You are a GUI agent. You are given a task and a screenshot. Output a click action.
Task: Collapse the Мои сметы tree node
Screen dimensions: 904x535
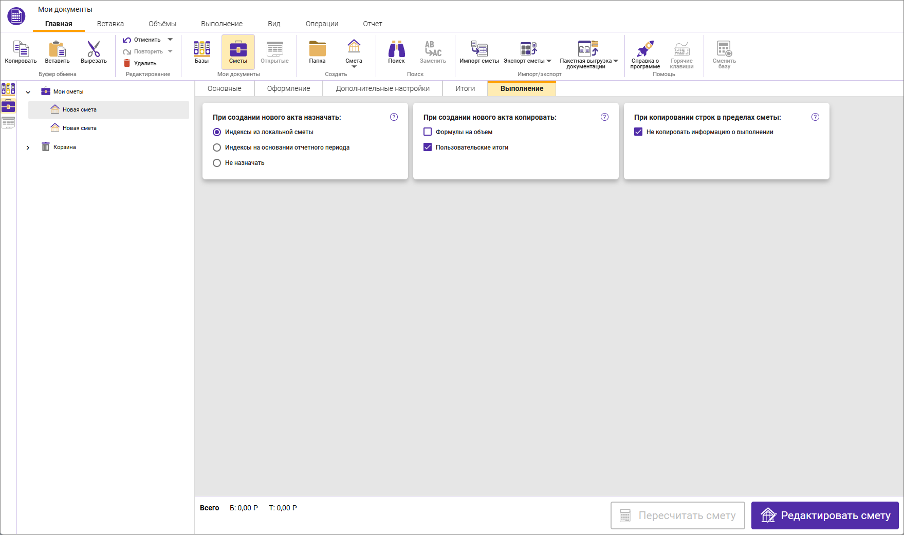click(x=28, y=92)
